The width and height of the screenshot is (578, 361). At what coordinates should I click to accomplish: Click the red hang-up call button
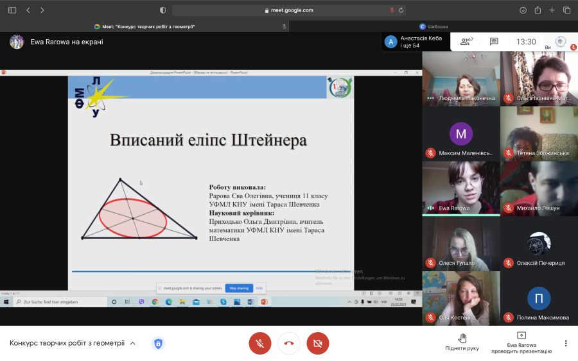click(x=289, y=343)
